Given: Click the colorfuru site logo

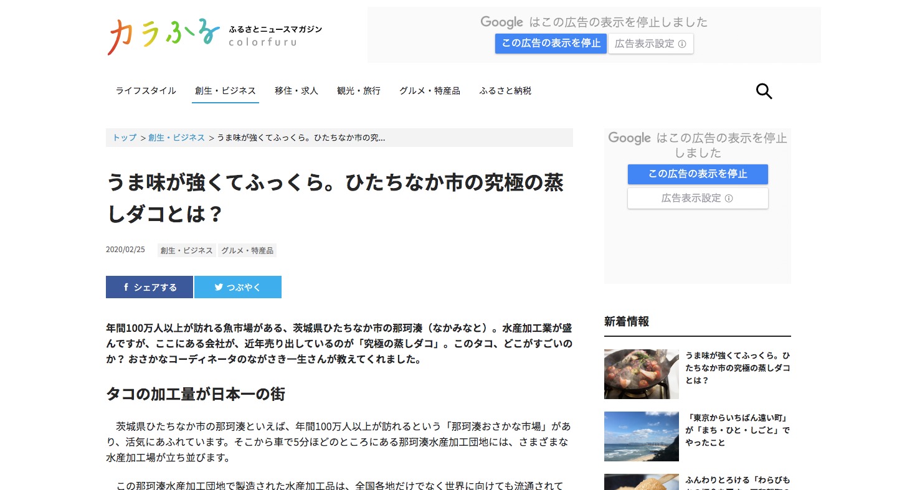Looking at the screenshot, I should [214, 35].
